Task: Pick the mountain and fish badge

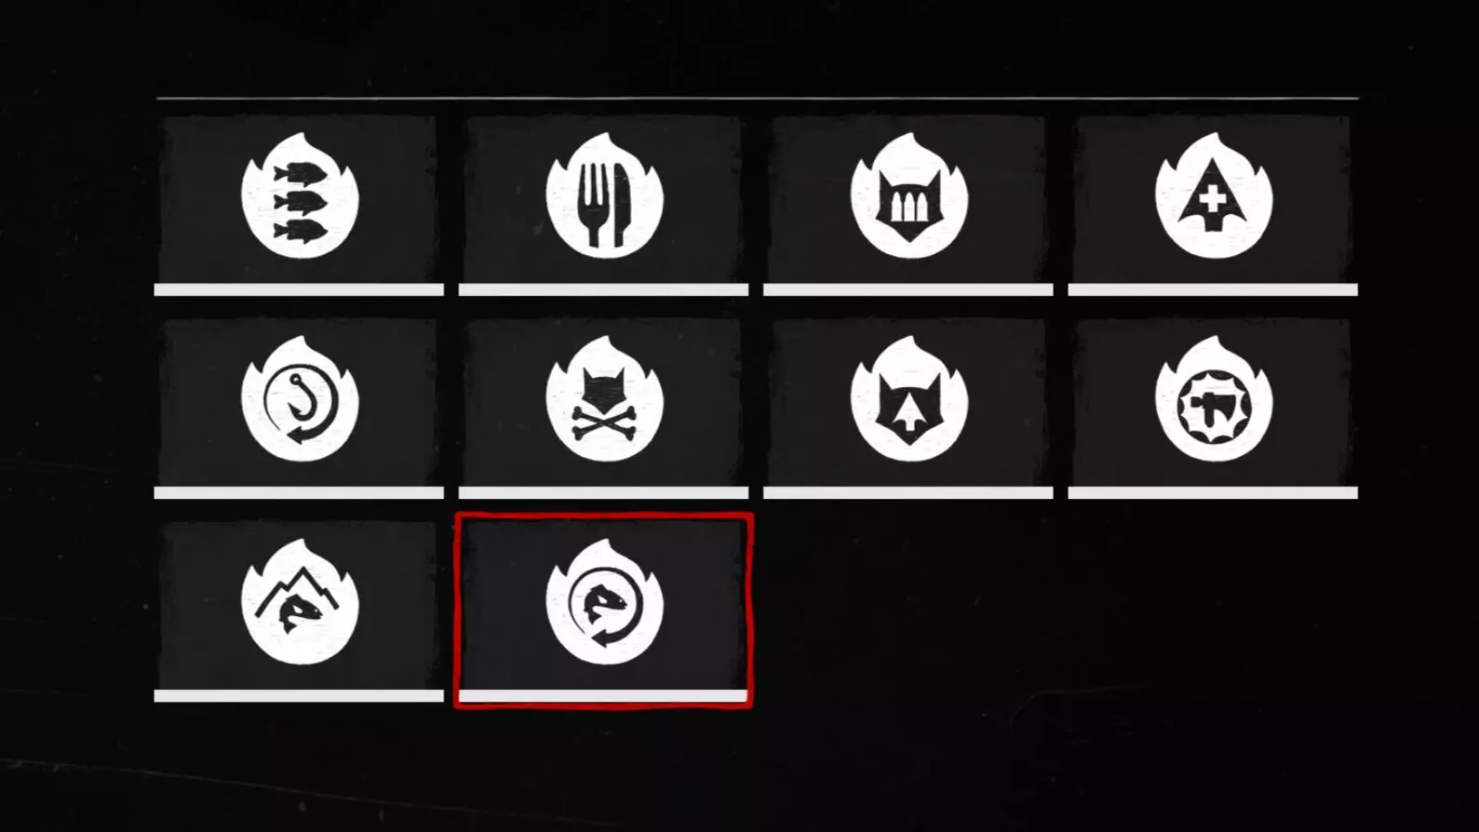Action: (300, 602)
